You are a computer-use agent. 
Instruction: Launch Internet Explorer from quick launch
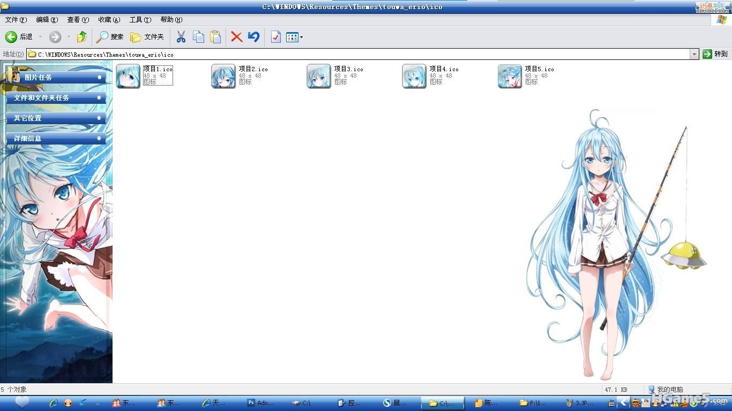click(54, 403)
